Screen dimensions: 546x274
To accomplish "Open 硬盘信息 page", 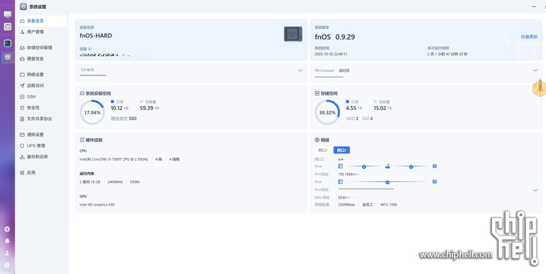I will pyautogui.click(x=42, y=59).
